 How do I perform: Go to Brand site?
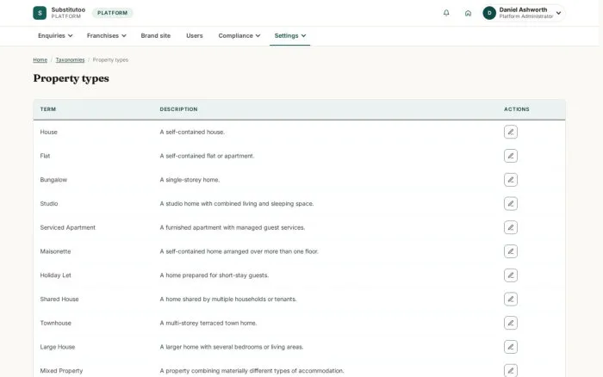(155, 36)
